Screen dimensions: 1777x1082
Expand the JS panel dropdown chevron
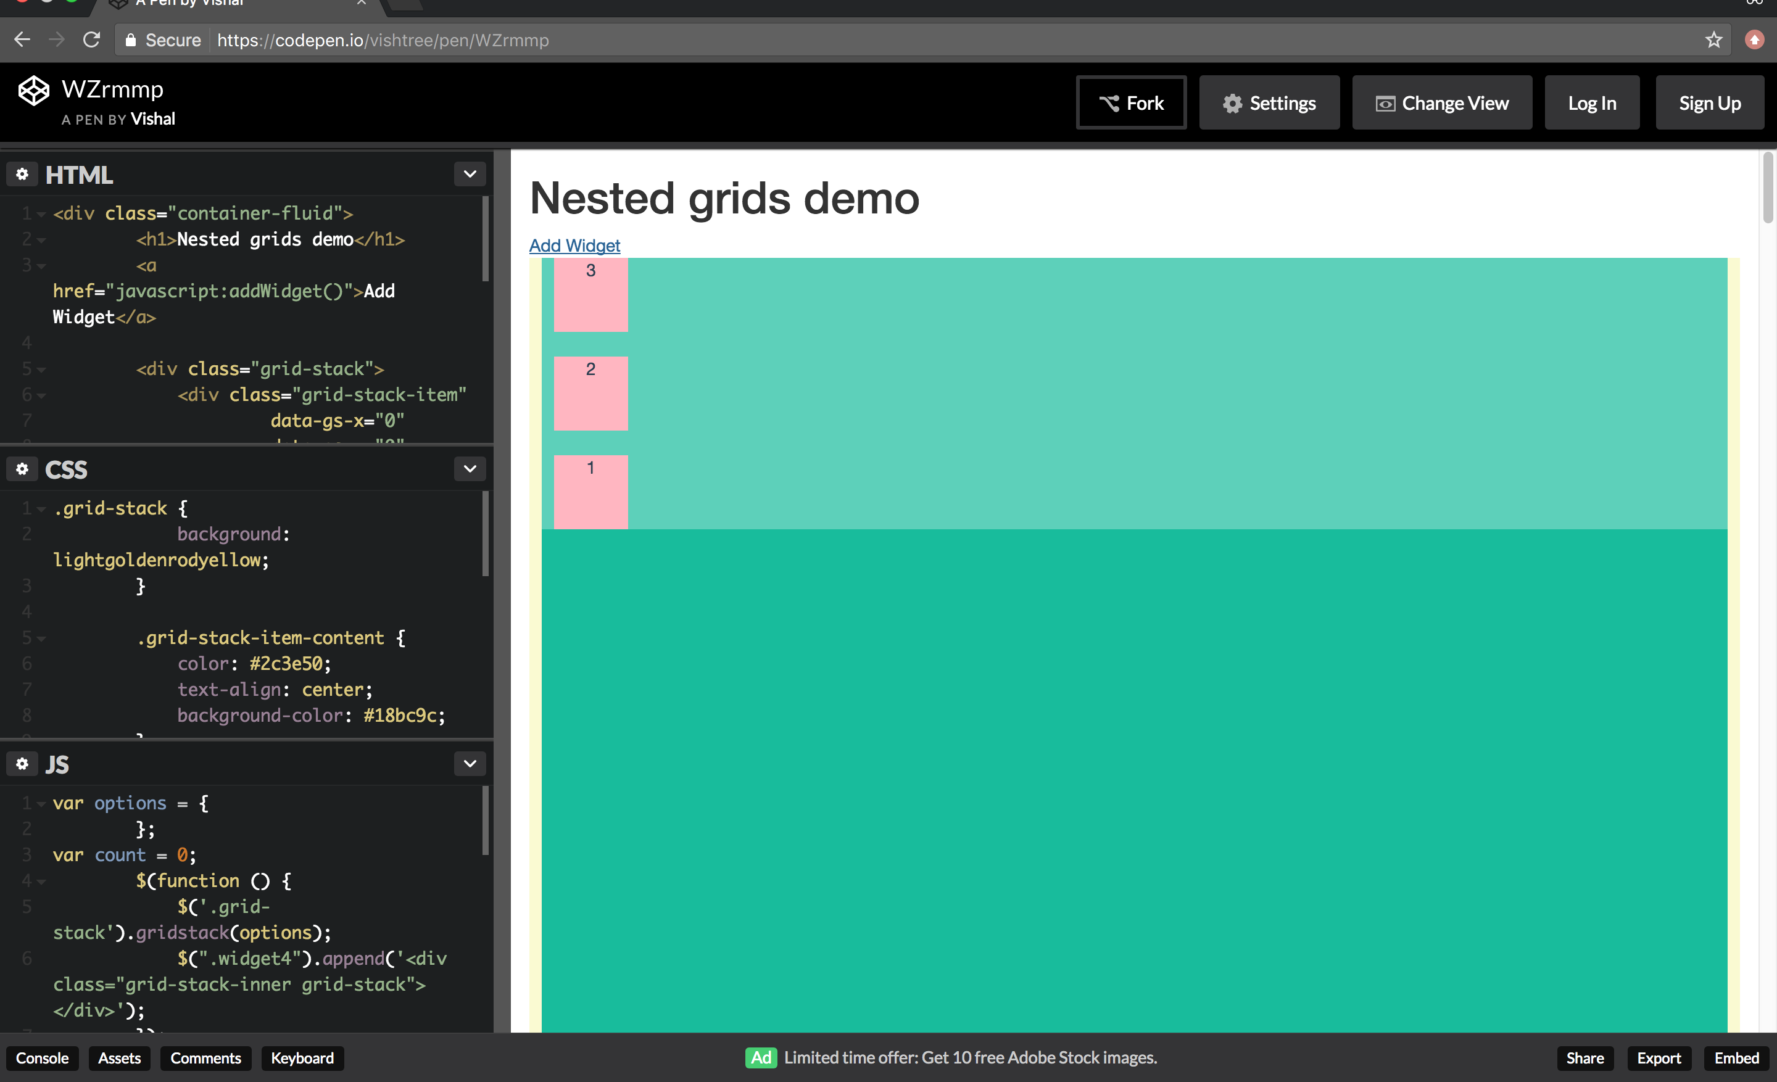tap(470, 763)
